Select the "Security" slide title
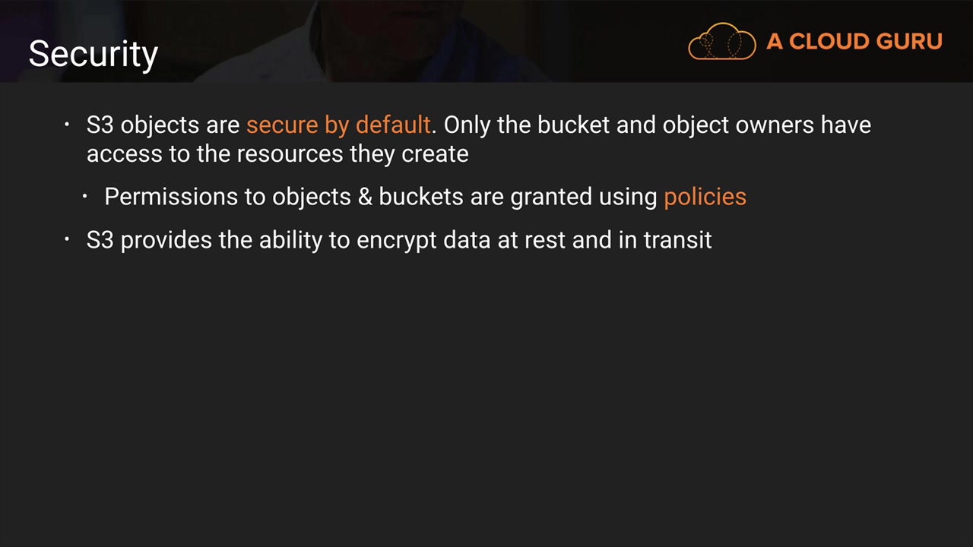 click(93, 54)
